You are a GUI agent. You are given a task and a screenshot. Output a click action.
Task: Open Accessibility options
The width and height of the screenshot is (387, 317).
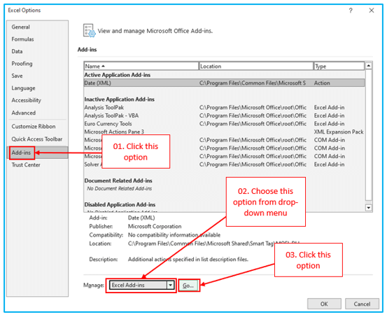[x=26, y=100]
